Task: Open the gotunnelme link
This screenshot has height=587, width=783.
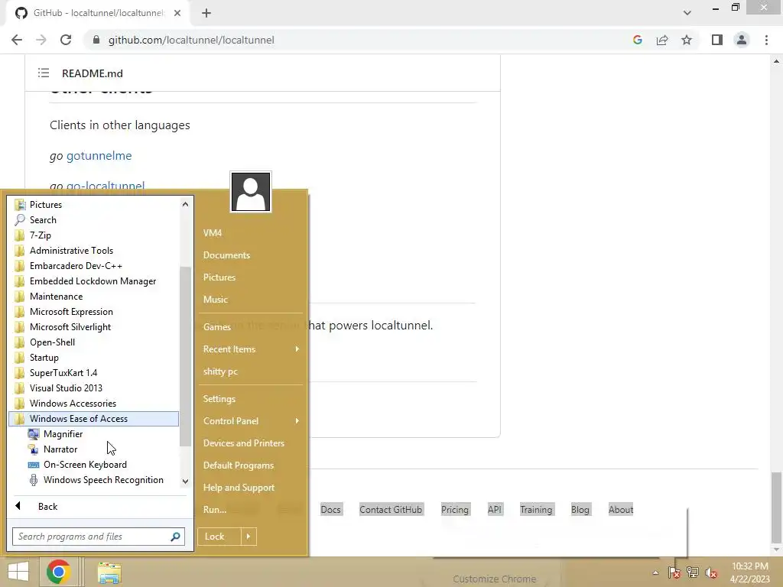Action: [99, 156]
